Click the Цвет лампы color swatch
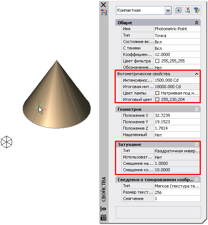Screen dimensions: 208x225 [x=157, y=93]
